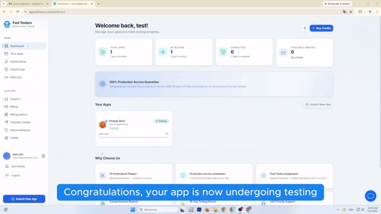The height and width of the screenshot is (214, 381).
Task: Open the tab list dropdown arrow
Action: click(x=4, y=4)
